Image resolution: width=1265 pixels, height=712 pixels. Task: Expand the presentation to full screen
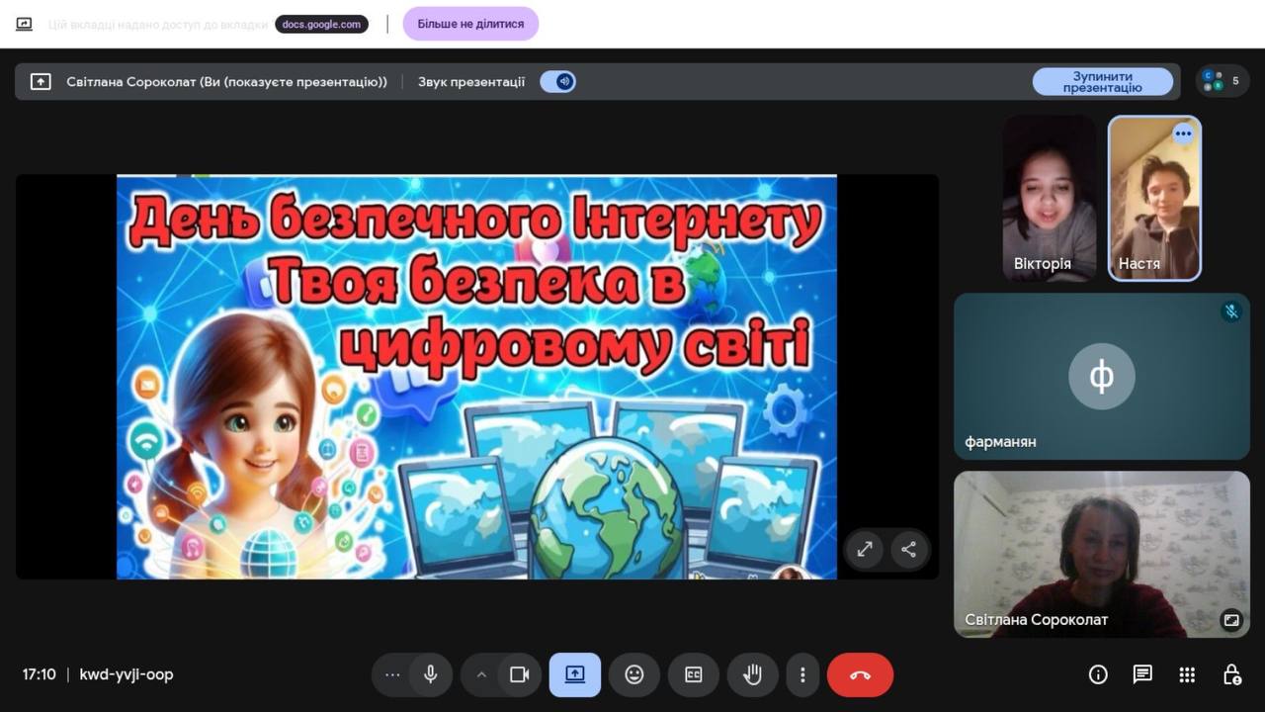pyautogui.click(x=865, y=549)
